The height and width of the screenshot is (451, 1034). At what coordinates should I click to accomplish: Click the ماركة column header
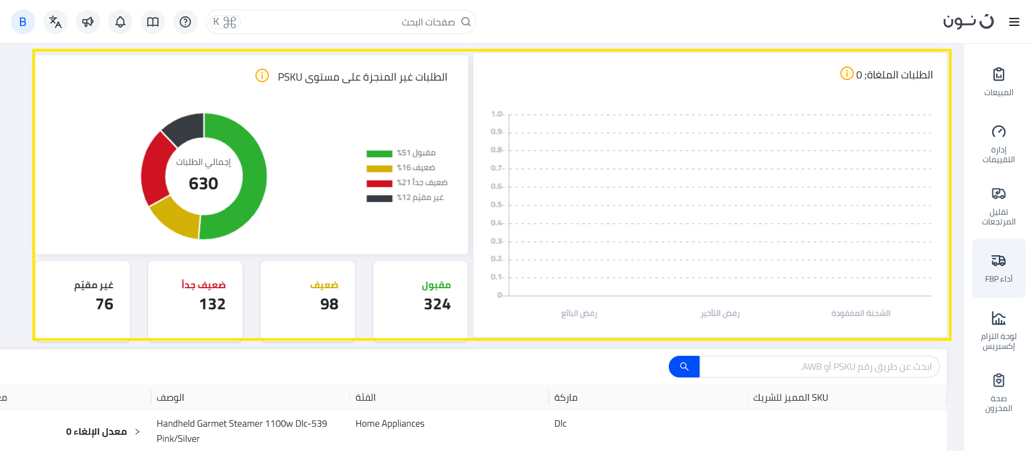pyautogui.click(x=566, y=397)
